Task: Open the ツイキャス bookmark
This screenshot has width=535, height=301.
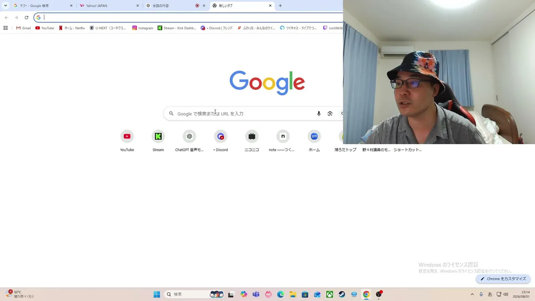Action: click(298, 28)
